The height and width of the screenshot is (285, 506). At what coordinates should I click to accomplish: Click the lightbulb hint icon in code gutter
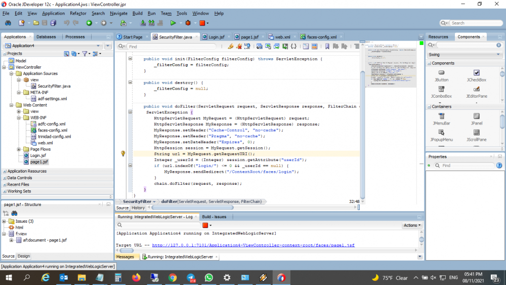coord(123,153)
